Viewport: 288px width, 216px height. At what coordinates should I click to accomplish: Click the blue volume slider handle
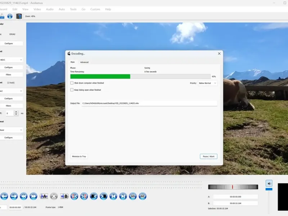click(x=269, y=189)
